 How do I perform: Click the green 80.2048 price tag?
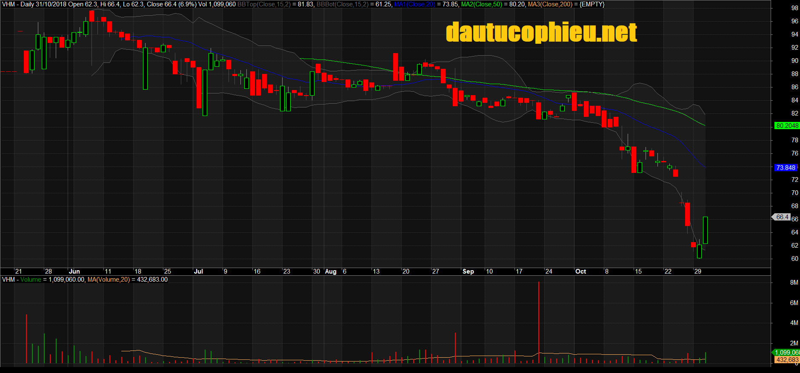787,126
